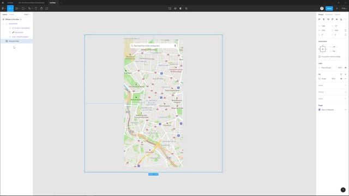The width and height of the screenshot is (349, 196).
Task: Select the Text tool
Action: click(36, 9)
